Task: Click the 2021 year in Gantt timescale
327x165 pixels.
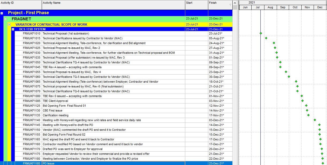Action: pos(252,2)
